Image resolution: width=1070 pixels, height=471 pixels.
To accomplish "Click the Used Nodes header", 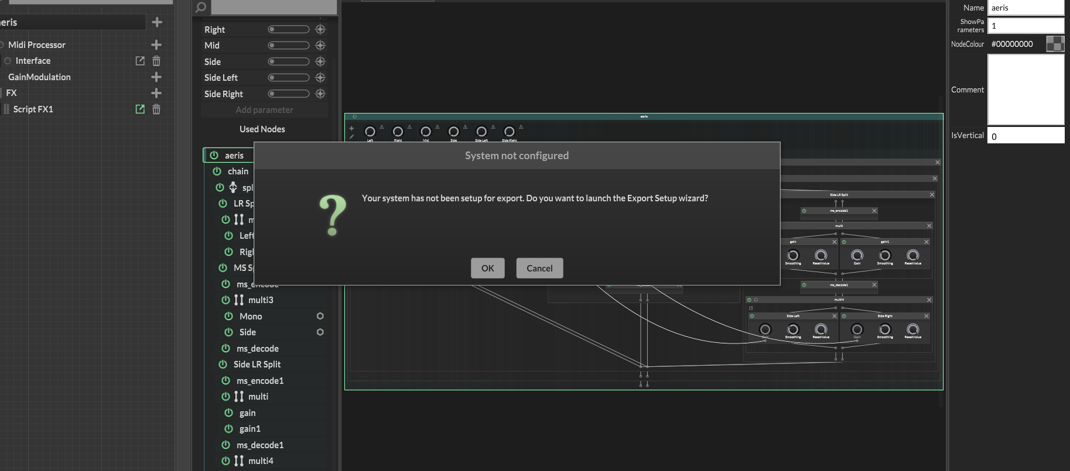I will click(x=262, y=129).
